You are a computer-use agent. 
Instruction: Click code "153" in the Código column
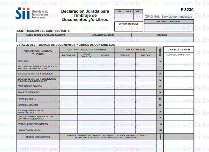coord(160,130)
